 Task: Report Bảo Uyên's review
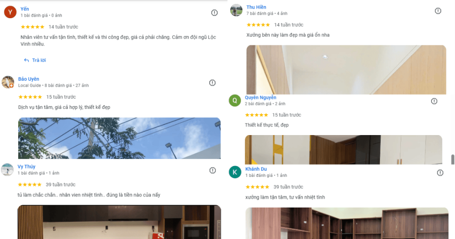click(212, 83)
